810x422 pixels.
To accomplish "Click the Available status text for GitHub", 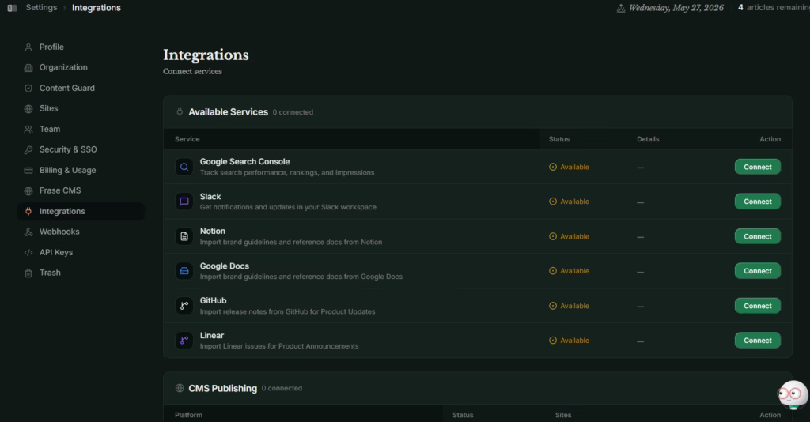I will 574,306.
